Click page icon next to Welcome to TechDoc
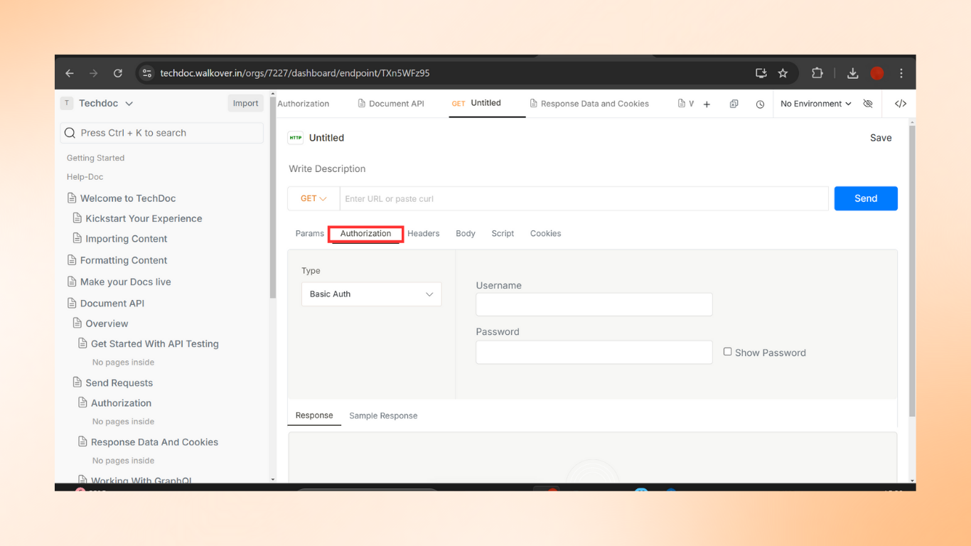Viewport: 971px width, 546px height. [x=72, y=198]
